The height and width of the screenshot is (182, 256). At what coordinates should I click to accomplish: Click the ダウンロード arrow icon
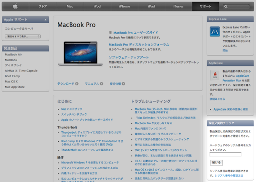77,84
